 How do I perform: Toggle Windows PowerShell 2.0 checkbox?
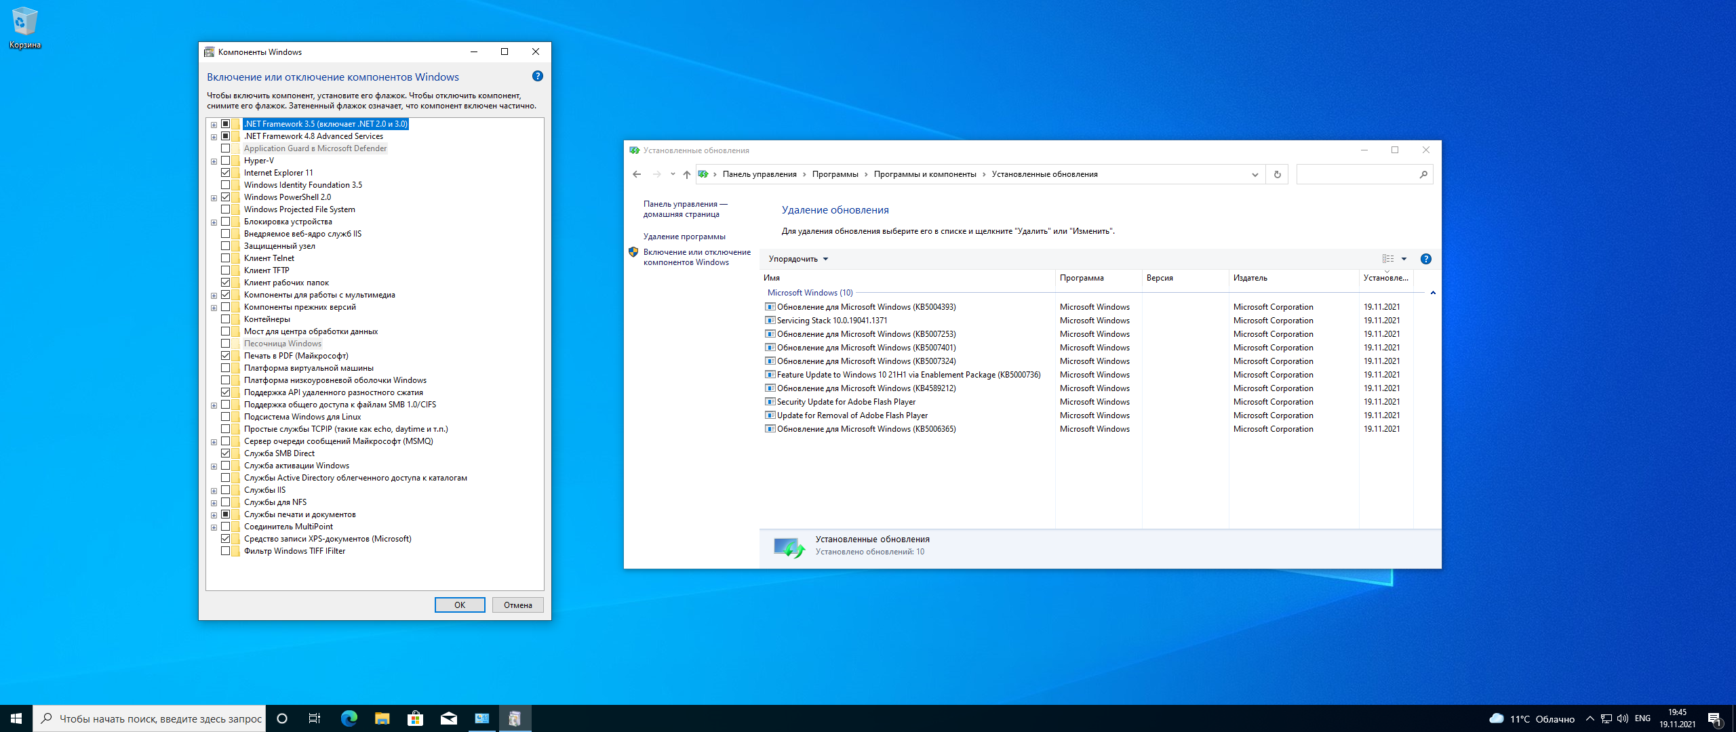(225, 197)
